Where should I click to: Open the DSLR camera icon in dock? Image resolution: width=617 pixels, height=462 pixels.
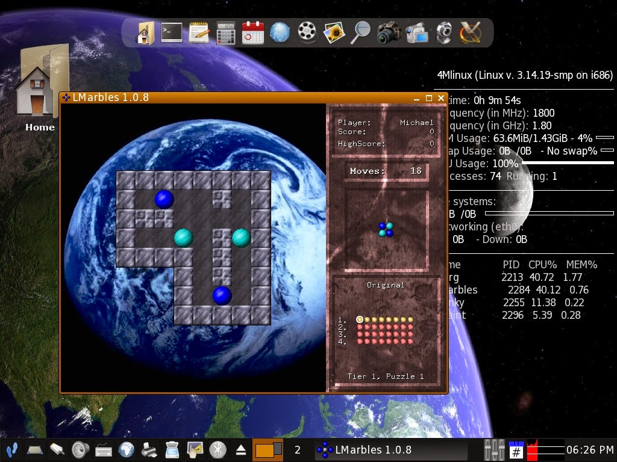pyautogui.click(x=389, y=33)
